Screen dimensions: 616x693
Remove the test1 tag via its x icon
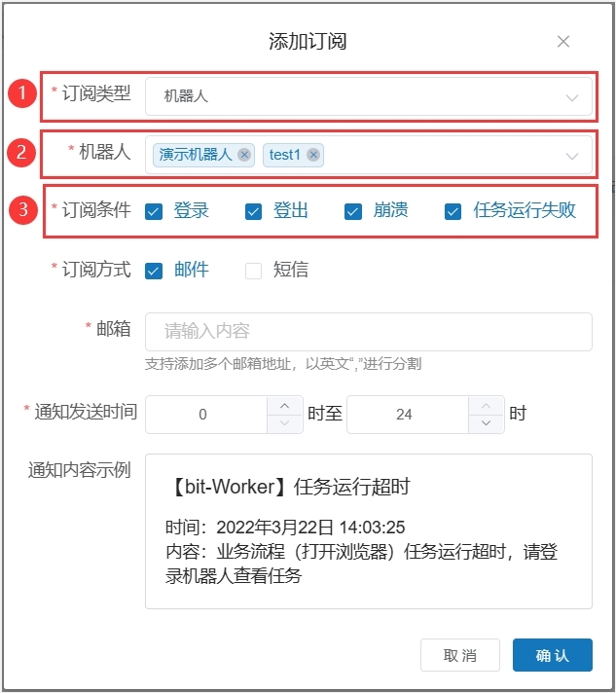coord(313,155)
